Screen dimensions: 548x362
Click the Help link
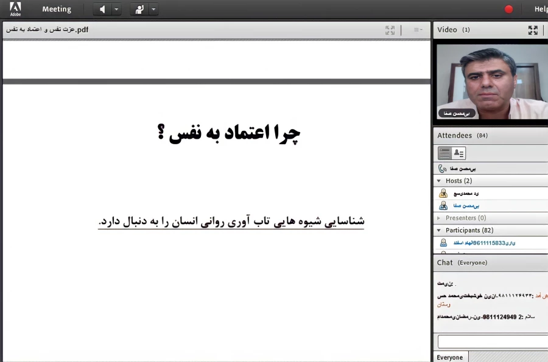coord(541,9)
